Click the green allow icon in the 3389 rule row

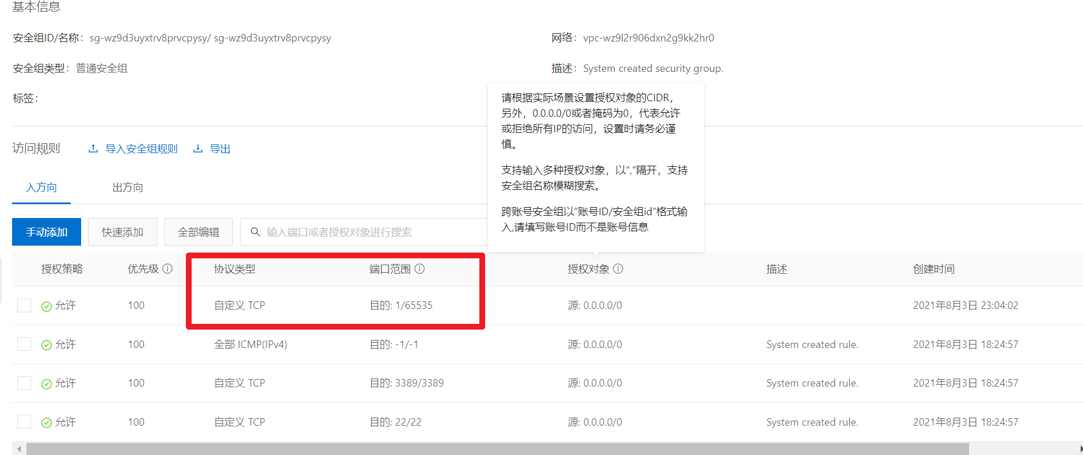click(x=47, y=384)
